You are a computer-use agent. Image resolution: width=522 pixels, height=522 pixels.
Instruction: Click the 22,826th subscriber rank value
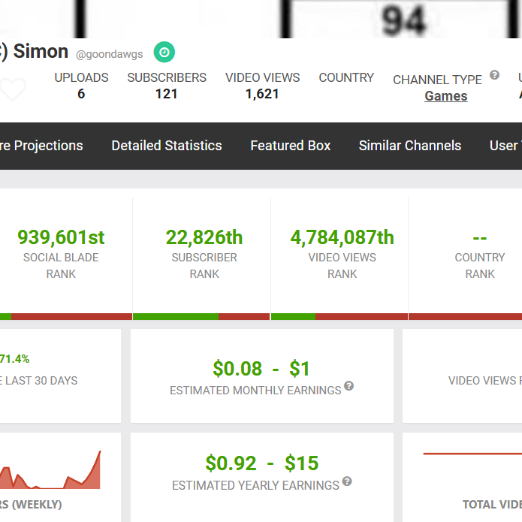[x=204, y=237]
